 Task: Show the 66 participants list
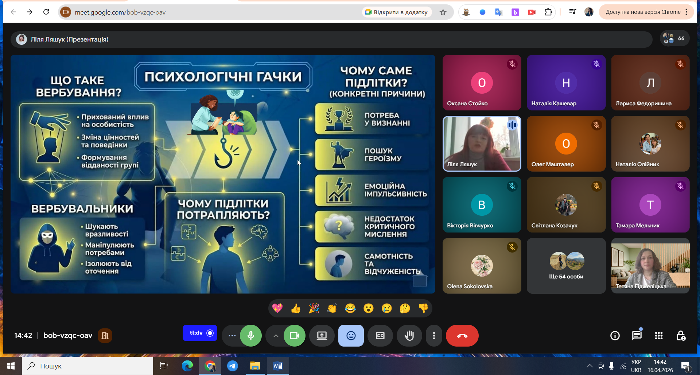pyautogui.click(x=674, y=38)
